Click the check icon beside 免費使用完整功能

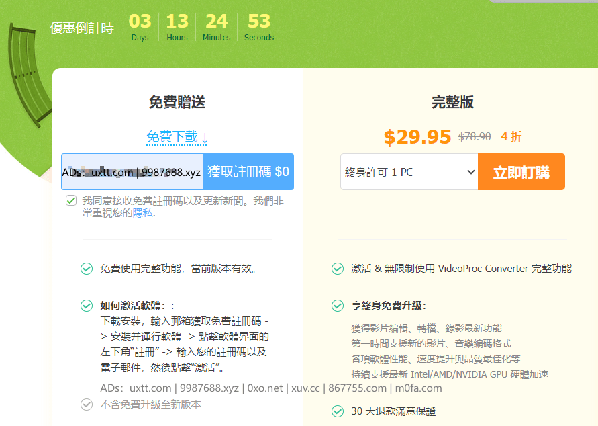[x=87, y=269]
